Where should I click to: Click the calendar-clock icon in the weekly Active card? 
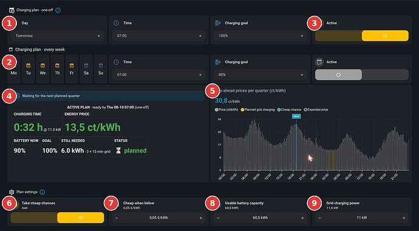319,62
